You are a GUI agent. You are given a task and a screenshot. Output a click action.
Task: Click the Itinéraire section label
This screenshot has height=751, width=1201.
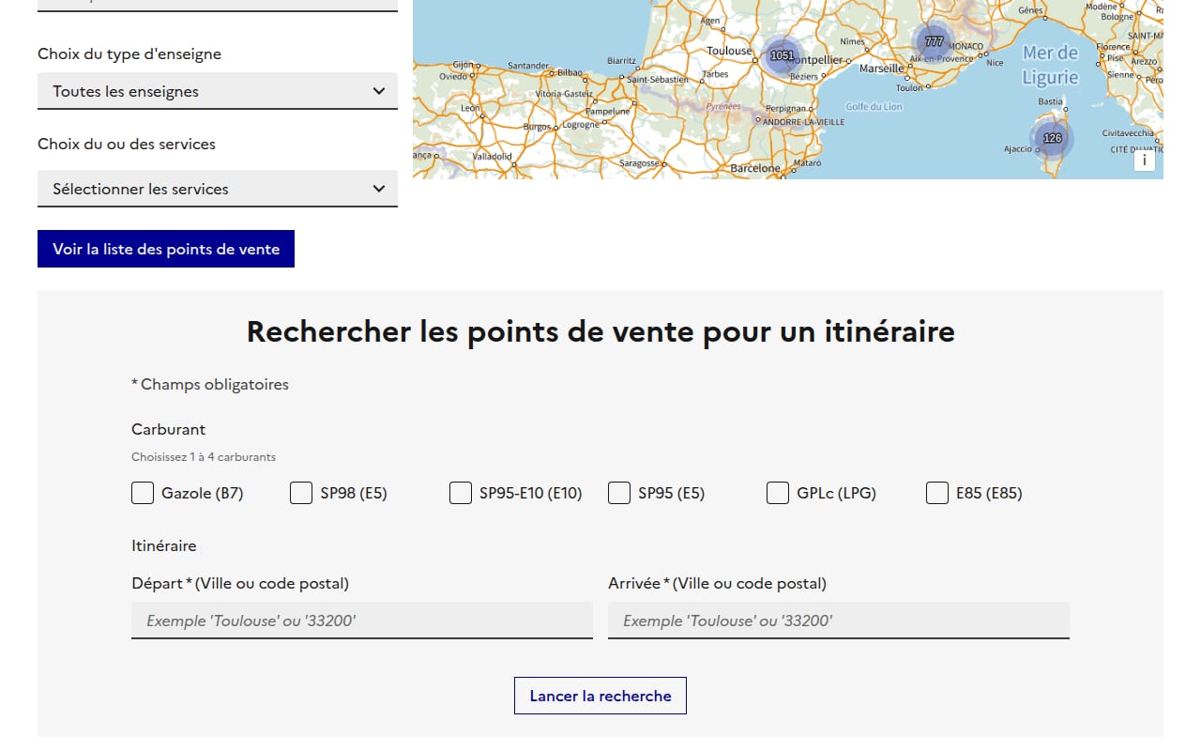pyautogui.click(x=164, y=545)
